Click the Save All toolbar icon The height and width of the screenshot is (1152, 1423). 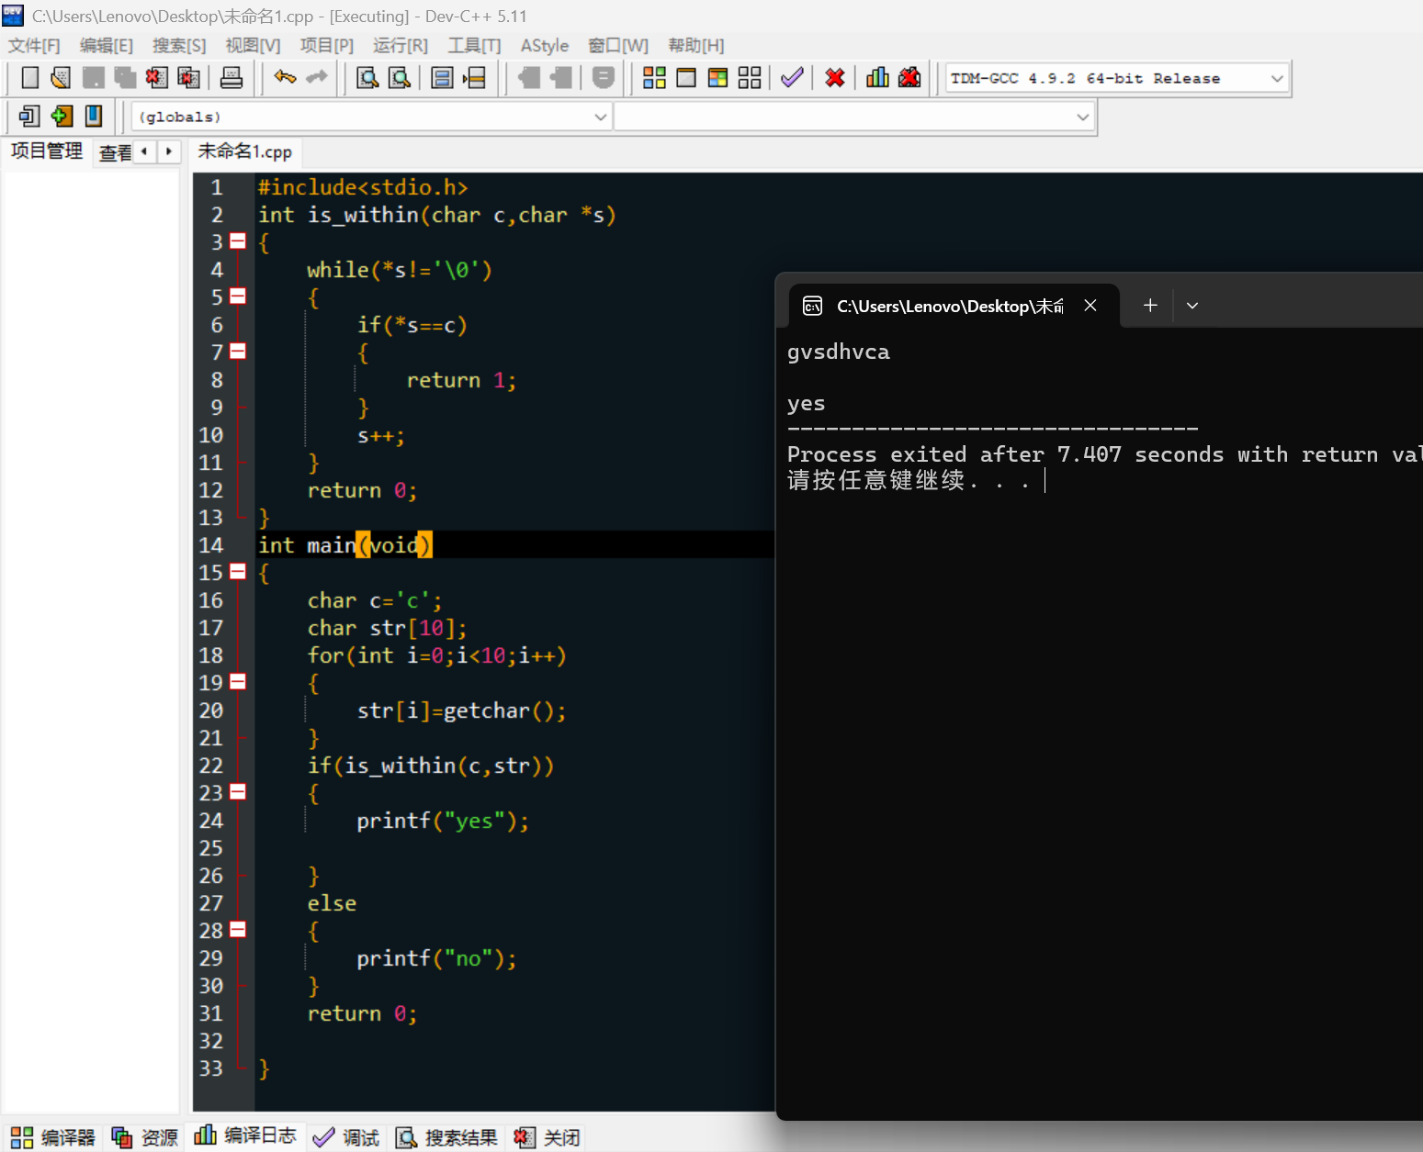pos(125,78)
